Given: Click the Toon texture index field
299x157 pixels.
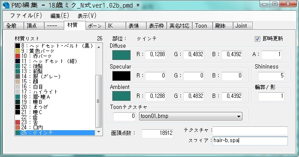Looking at the screenshot, I should pos(124,116).
